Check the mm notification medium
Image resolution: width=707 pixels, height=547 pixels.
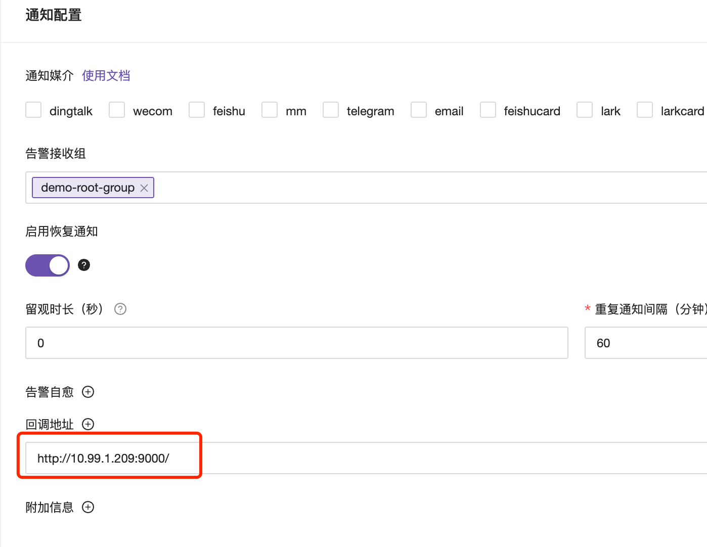pyautogui.click(x=270, y=110)
